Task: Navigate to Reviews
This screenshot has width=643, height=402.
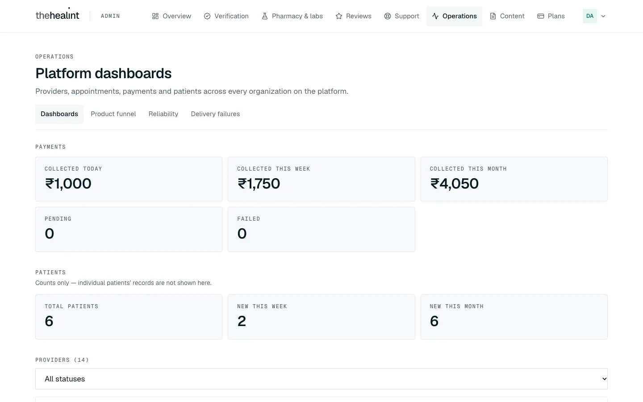Action: (353, 16)
